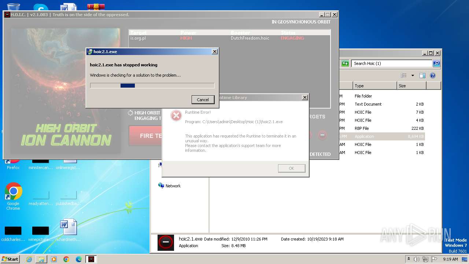This screenshot has height=264, width=469.
Task: Show hidden tray icons
Action: click(x=409, y=259)
